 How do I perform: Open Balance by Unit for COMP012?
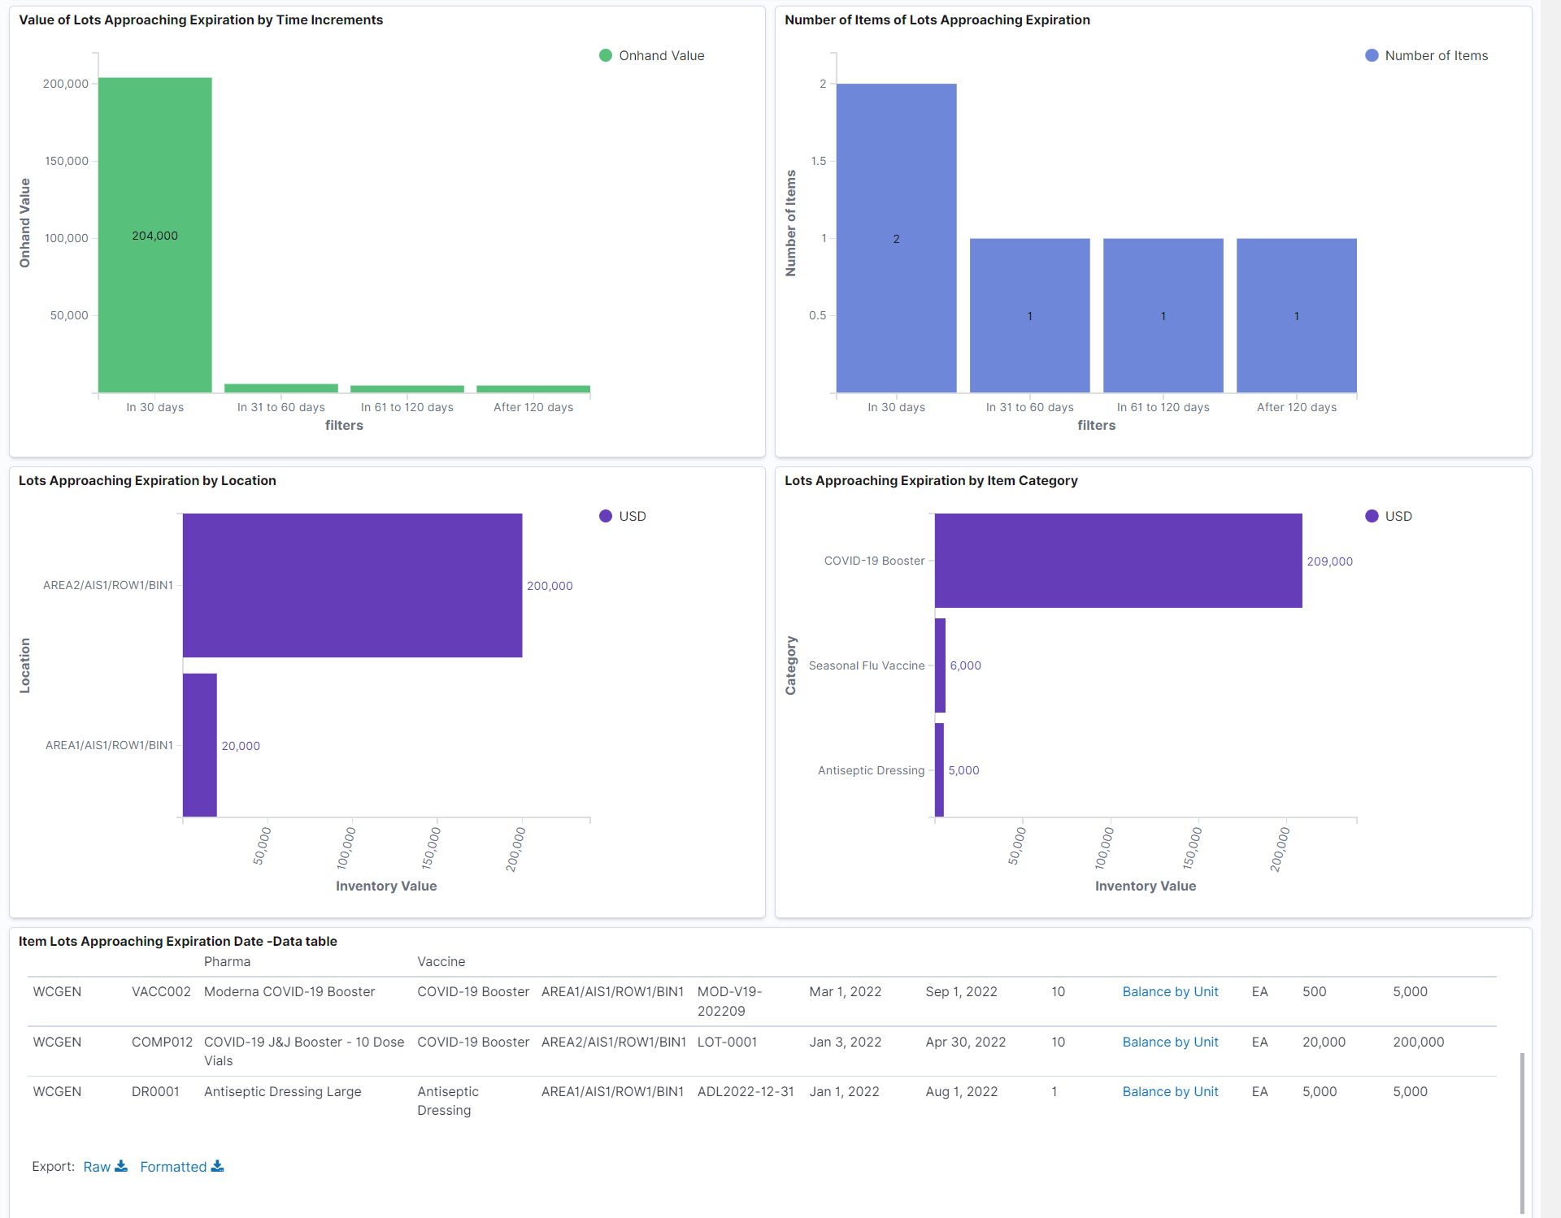coord(1170,1042)
